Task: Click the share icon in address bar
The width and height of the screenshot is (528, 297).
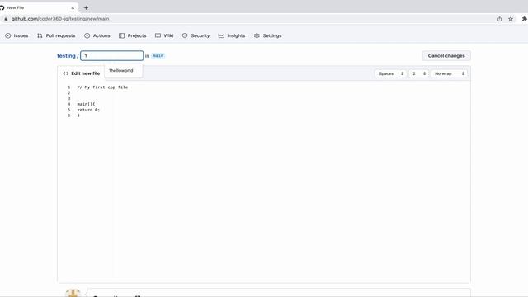Action: [x=499, y=19]
